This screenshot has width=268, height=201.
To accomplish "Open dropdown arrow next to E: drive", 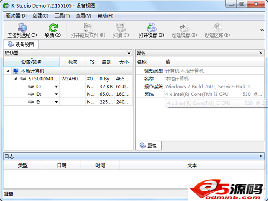I will coord(56,102).
